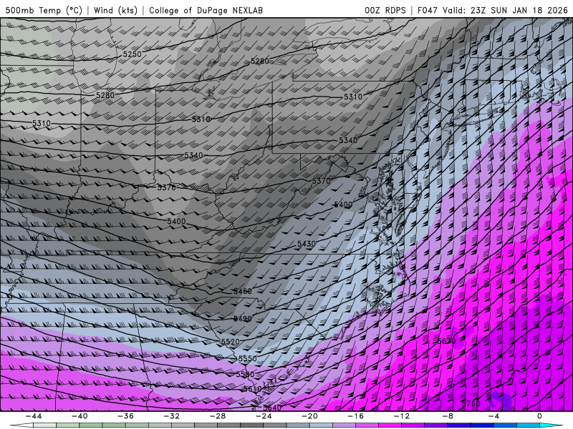Screen dimensions: 573x429
Task: Select the 5670 contour label offshore
Action: 446,342
